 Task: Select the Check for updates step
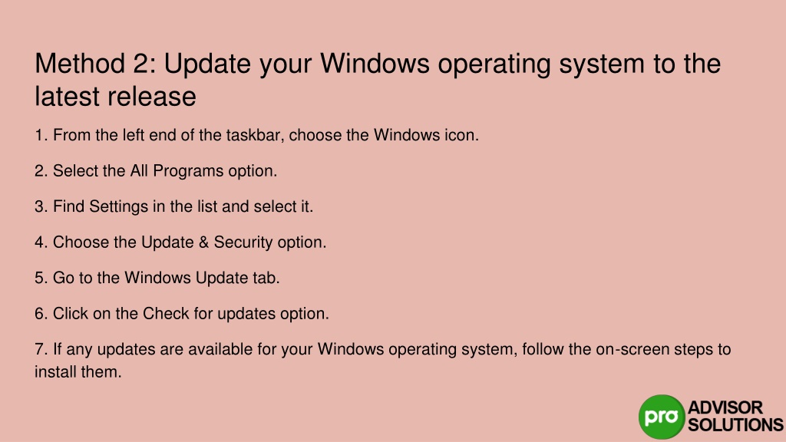pos(182,314)
